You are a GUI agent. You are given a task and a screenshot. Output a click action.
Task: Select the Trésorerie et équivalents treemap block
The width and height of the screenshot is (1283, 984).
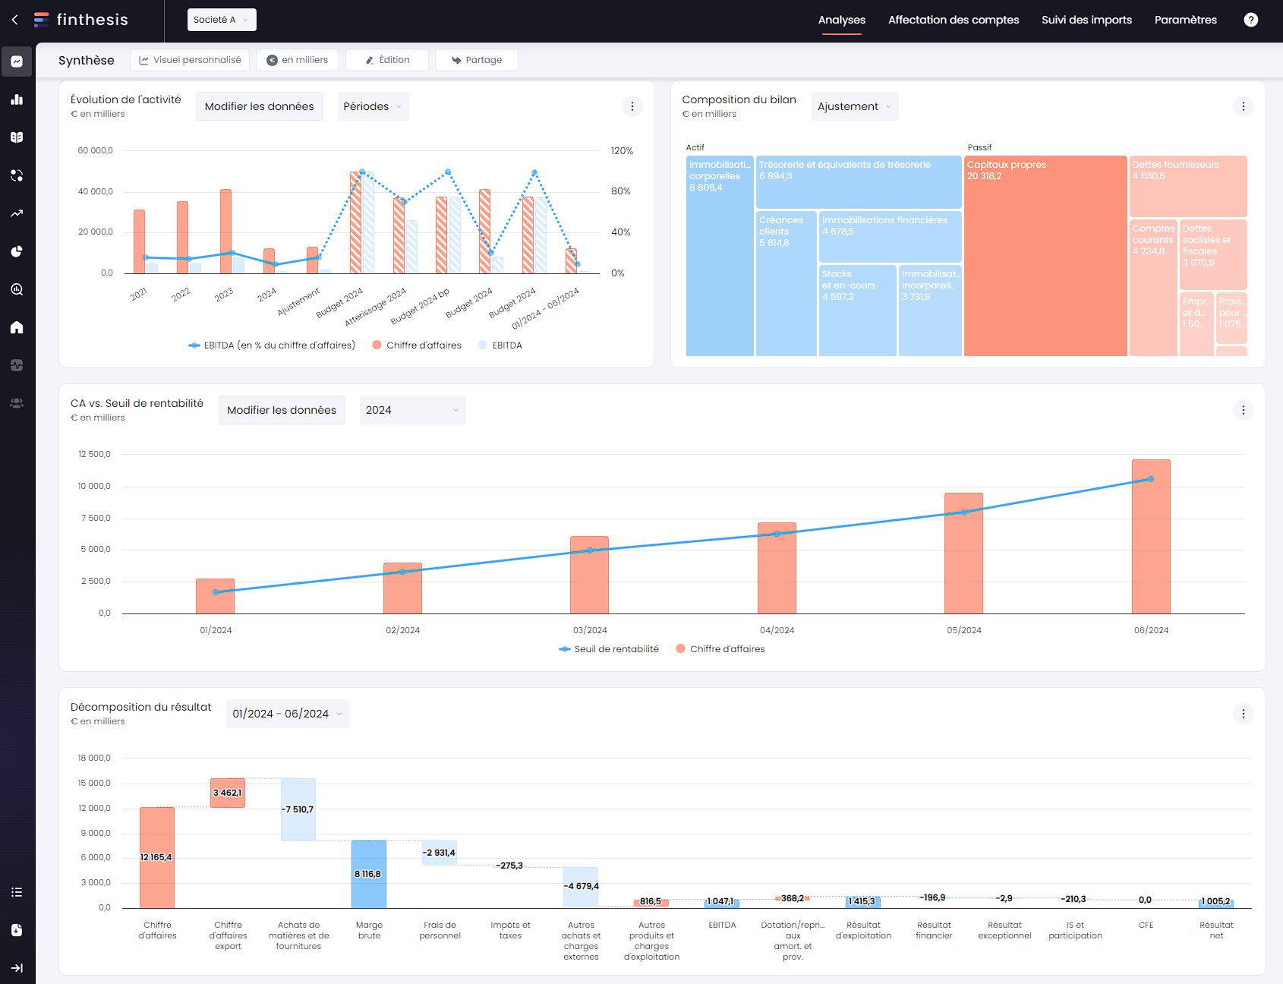point(859,182)
